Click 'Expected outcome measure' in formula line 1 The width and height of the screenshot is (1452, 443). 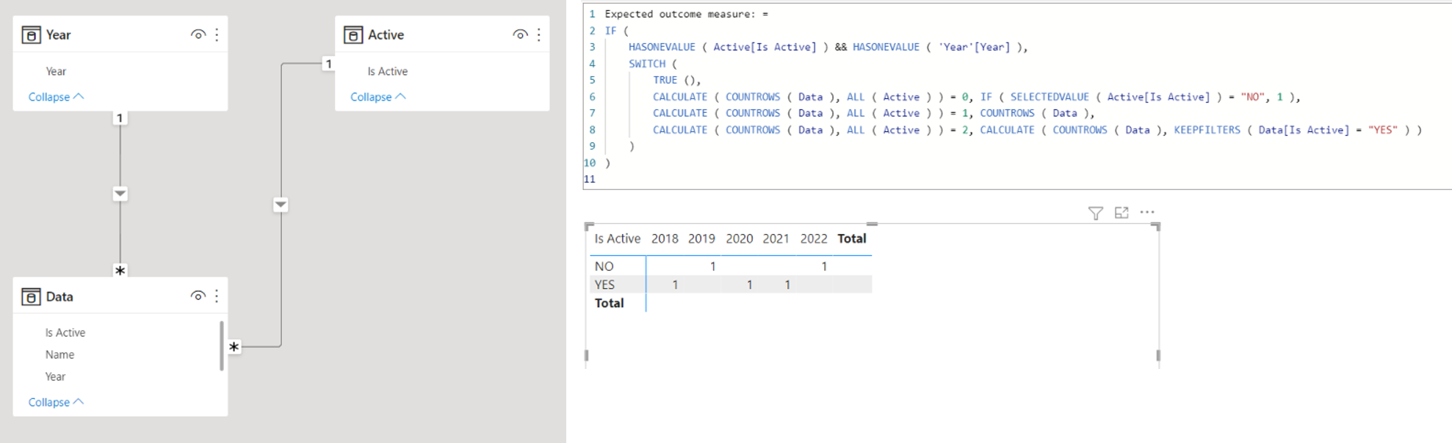tap(679, 14)
